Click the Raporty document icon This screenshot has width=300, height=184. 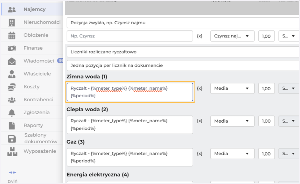click(12, 125)
